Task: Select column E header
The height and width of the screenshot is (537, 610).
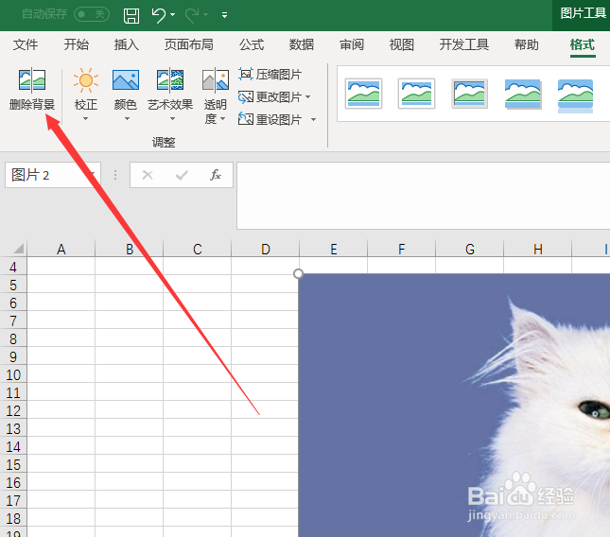Action: [334, 249]
